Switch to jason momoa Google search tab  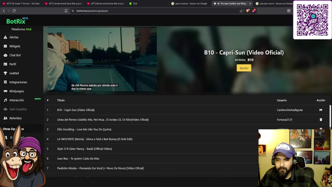pyautogui.click(x=190, y=4)
